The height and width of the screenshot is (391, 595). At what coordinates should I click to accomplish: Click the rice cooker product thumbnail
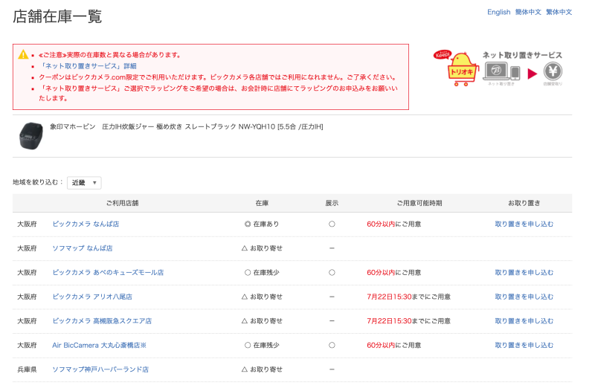coord(30,136)
